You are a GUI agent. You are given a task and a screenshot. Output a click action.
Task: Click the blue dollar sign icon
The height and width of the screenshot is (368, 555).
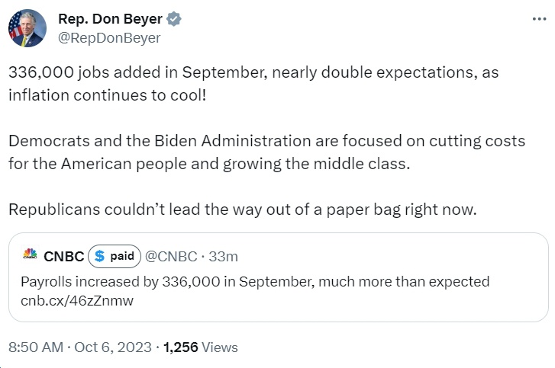pos(100,256)
